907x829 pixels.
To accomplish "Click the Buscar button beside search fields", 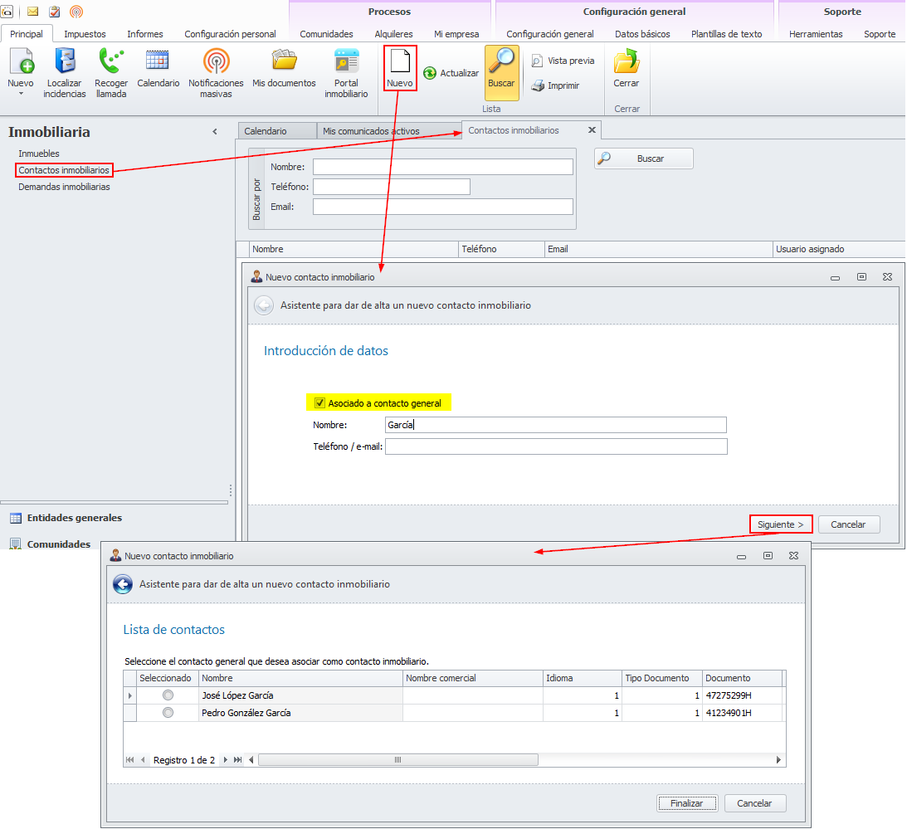I will (x=644, y=158).
